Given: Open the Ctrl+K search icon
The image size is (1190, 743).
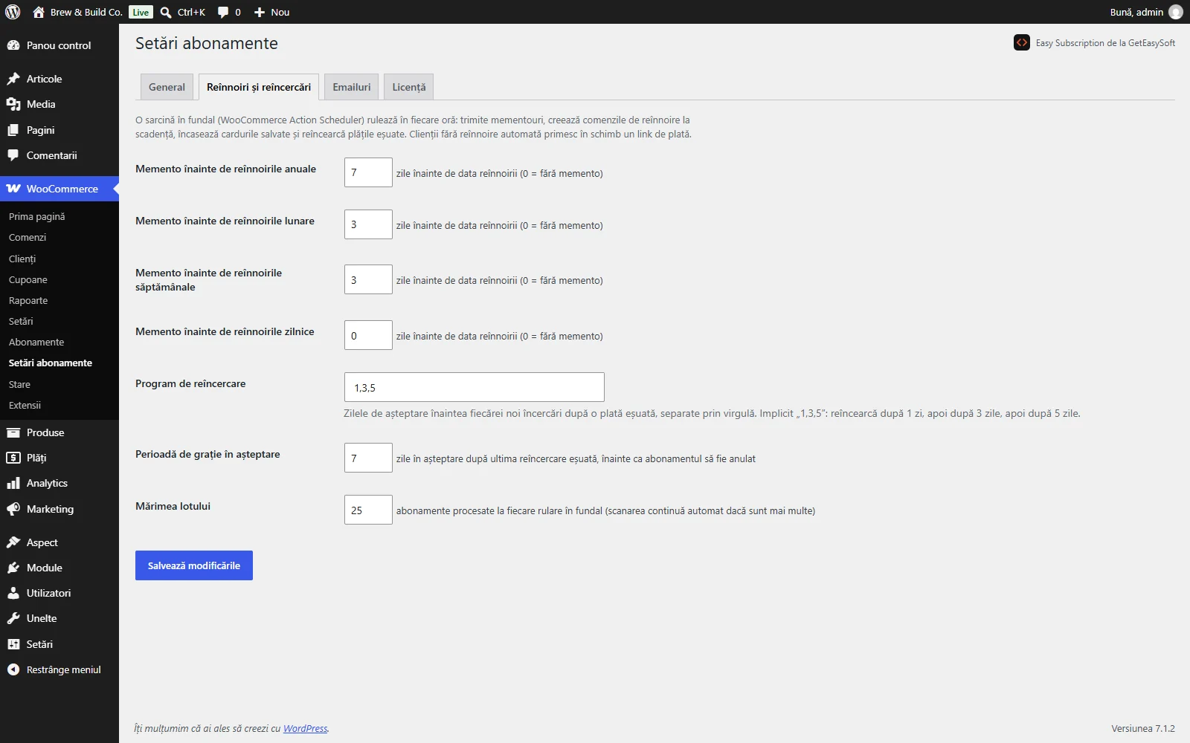Looking at the screenshot, I should (x=166, y=13).
